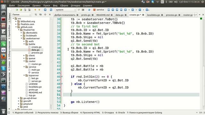Toggle the 1: Журнал событий output pane
The height and width of the screenshot is (115, 205).
(x=23, y=112)
